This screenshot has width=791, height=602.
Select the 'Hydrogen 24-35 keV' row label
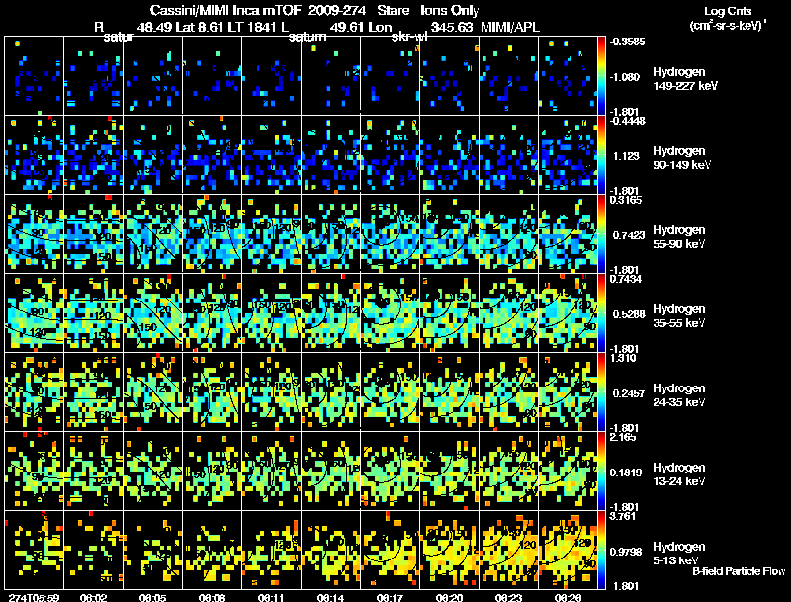tap(679, 395)
